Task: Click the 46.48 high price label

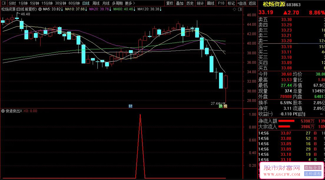Action: click(x=25, y=14)
